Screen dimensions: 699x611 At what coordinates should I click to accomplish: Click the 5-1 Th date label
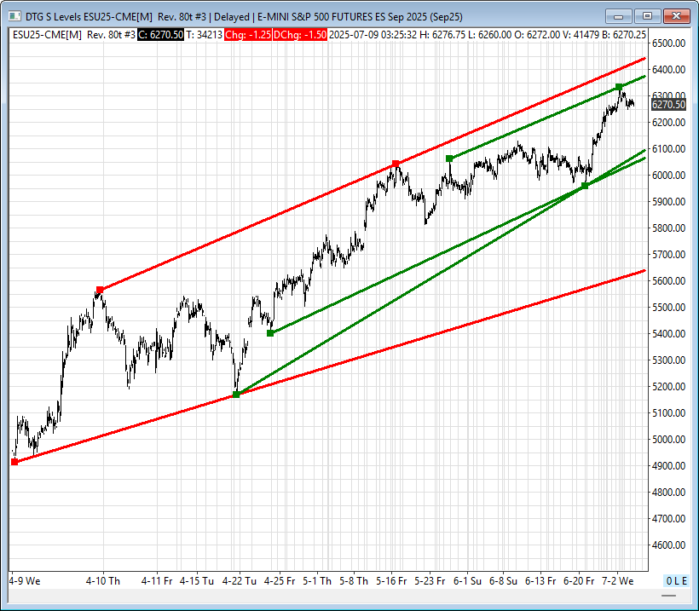click(x=317, y=581)
